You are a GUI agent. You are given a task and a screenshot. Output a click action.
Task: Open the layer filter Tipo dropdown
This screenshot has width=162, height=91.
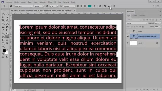[x=134, y=20]
